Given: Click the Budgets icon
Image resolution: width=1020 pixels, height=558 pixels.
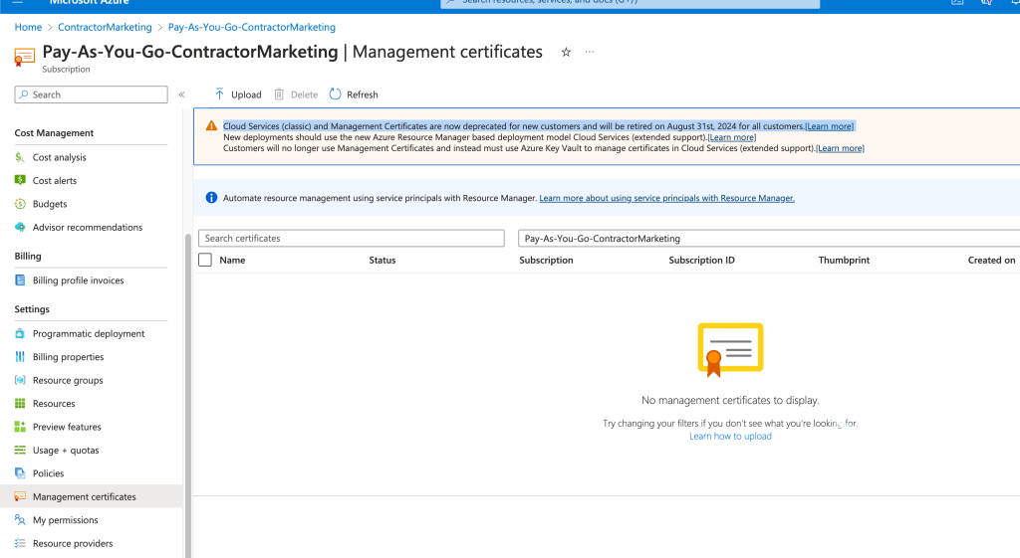Looking at the screenshot, I should 20,204.
